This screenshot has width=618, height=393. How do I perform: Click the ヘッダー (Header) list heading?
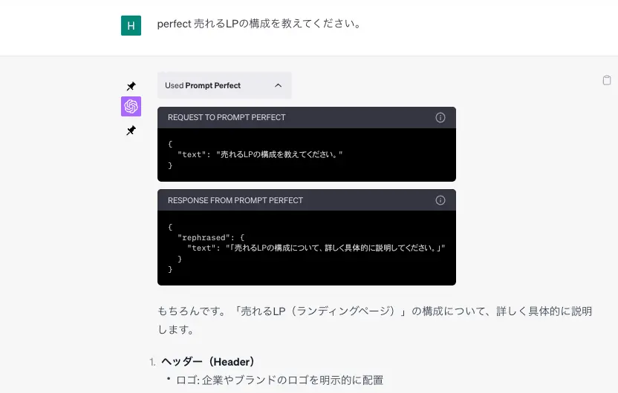pos(208,362)
